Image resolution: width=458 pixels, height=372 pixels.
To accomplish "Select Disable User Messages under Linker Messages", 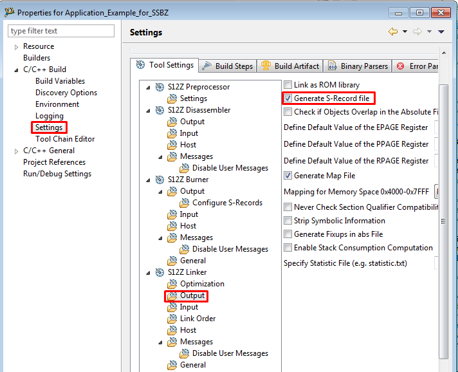I will [x=230, y=353].
